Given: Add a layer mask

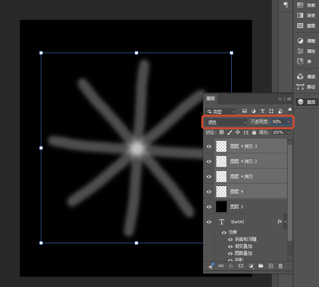Looking at the screenshot, I should tap(241, 266).
